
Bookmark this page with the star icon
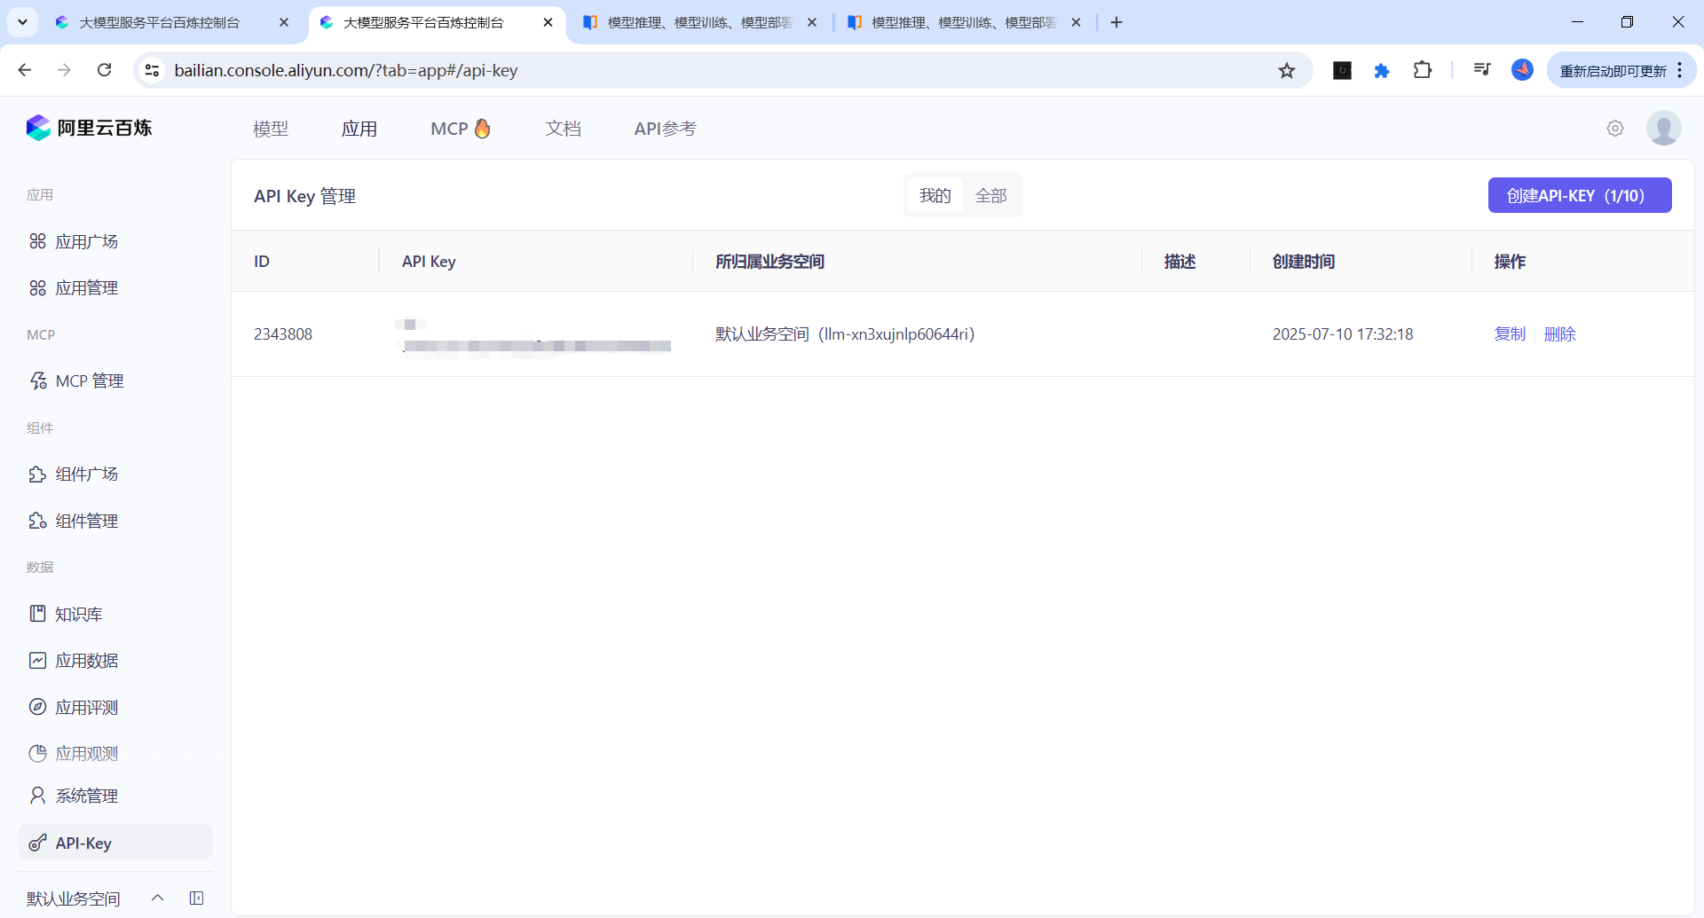click(1287, 70)
